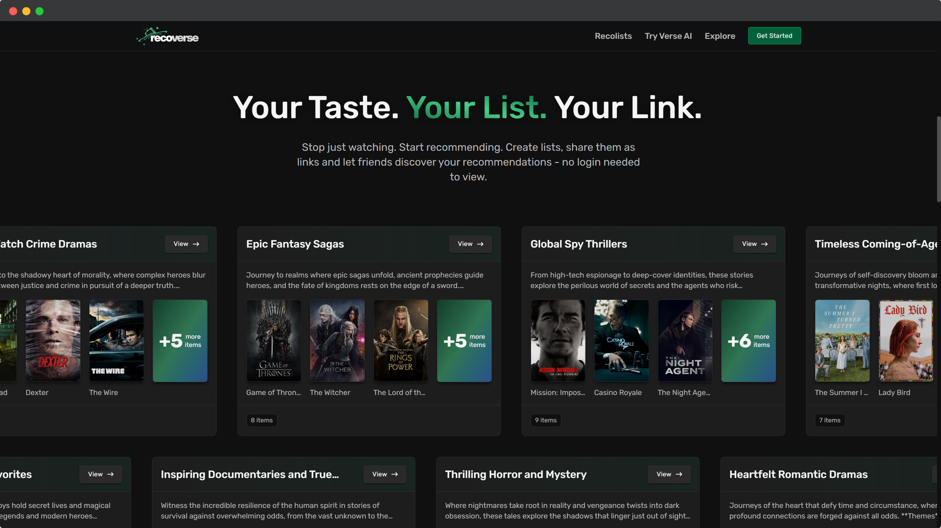Click the 7 items badge
This screenshot has height=528, width=941.
point(829,420)
